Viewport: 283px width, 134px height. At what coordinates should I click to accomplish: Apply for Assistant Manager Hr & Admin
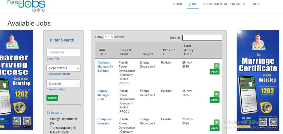coord(214,72)
